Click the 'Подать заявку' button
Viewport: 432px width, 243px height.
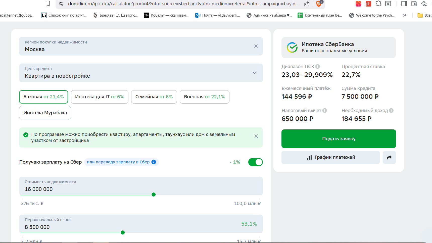point(339,139)
